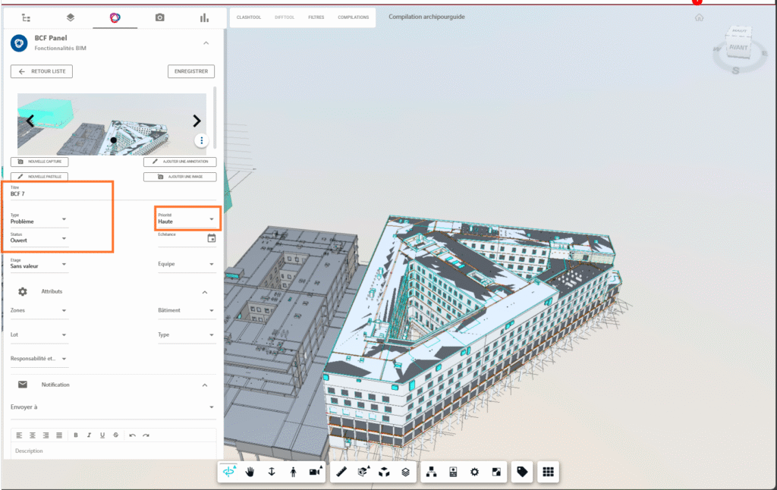Open the grid apps icon

pyautogui.click(x=547, y=472)
